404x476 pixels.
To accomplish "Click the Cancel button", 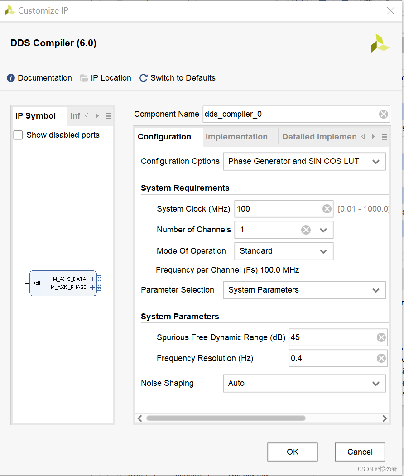I will 360,452.
